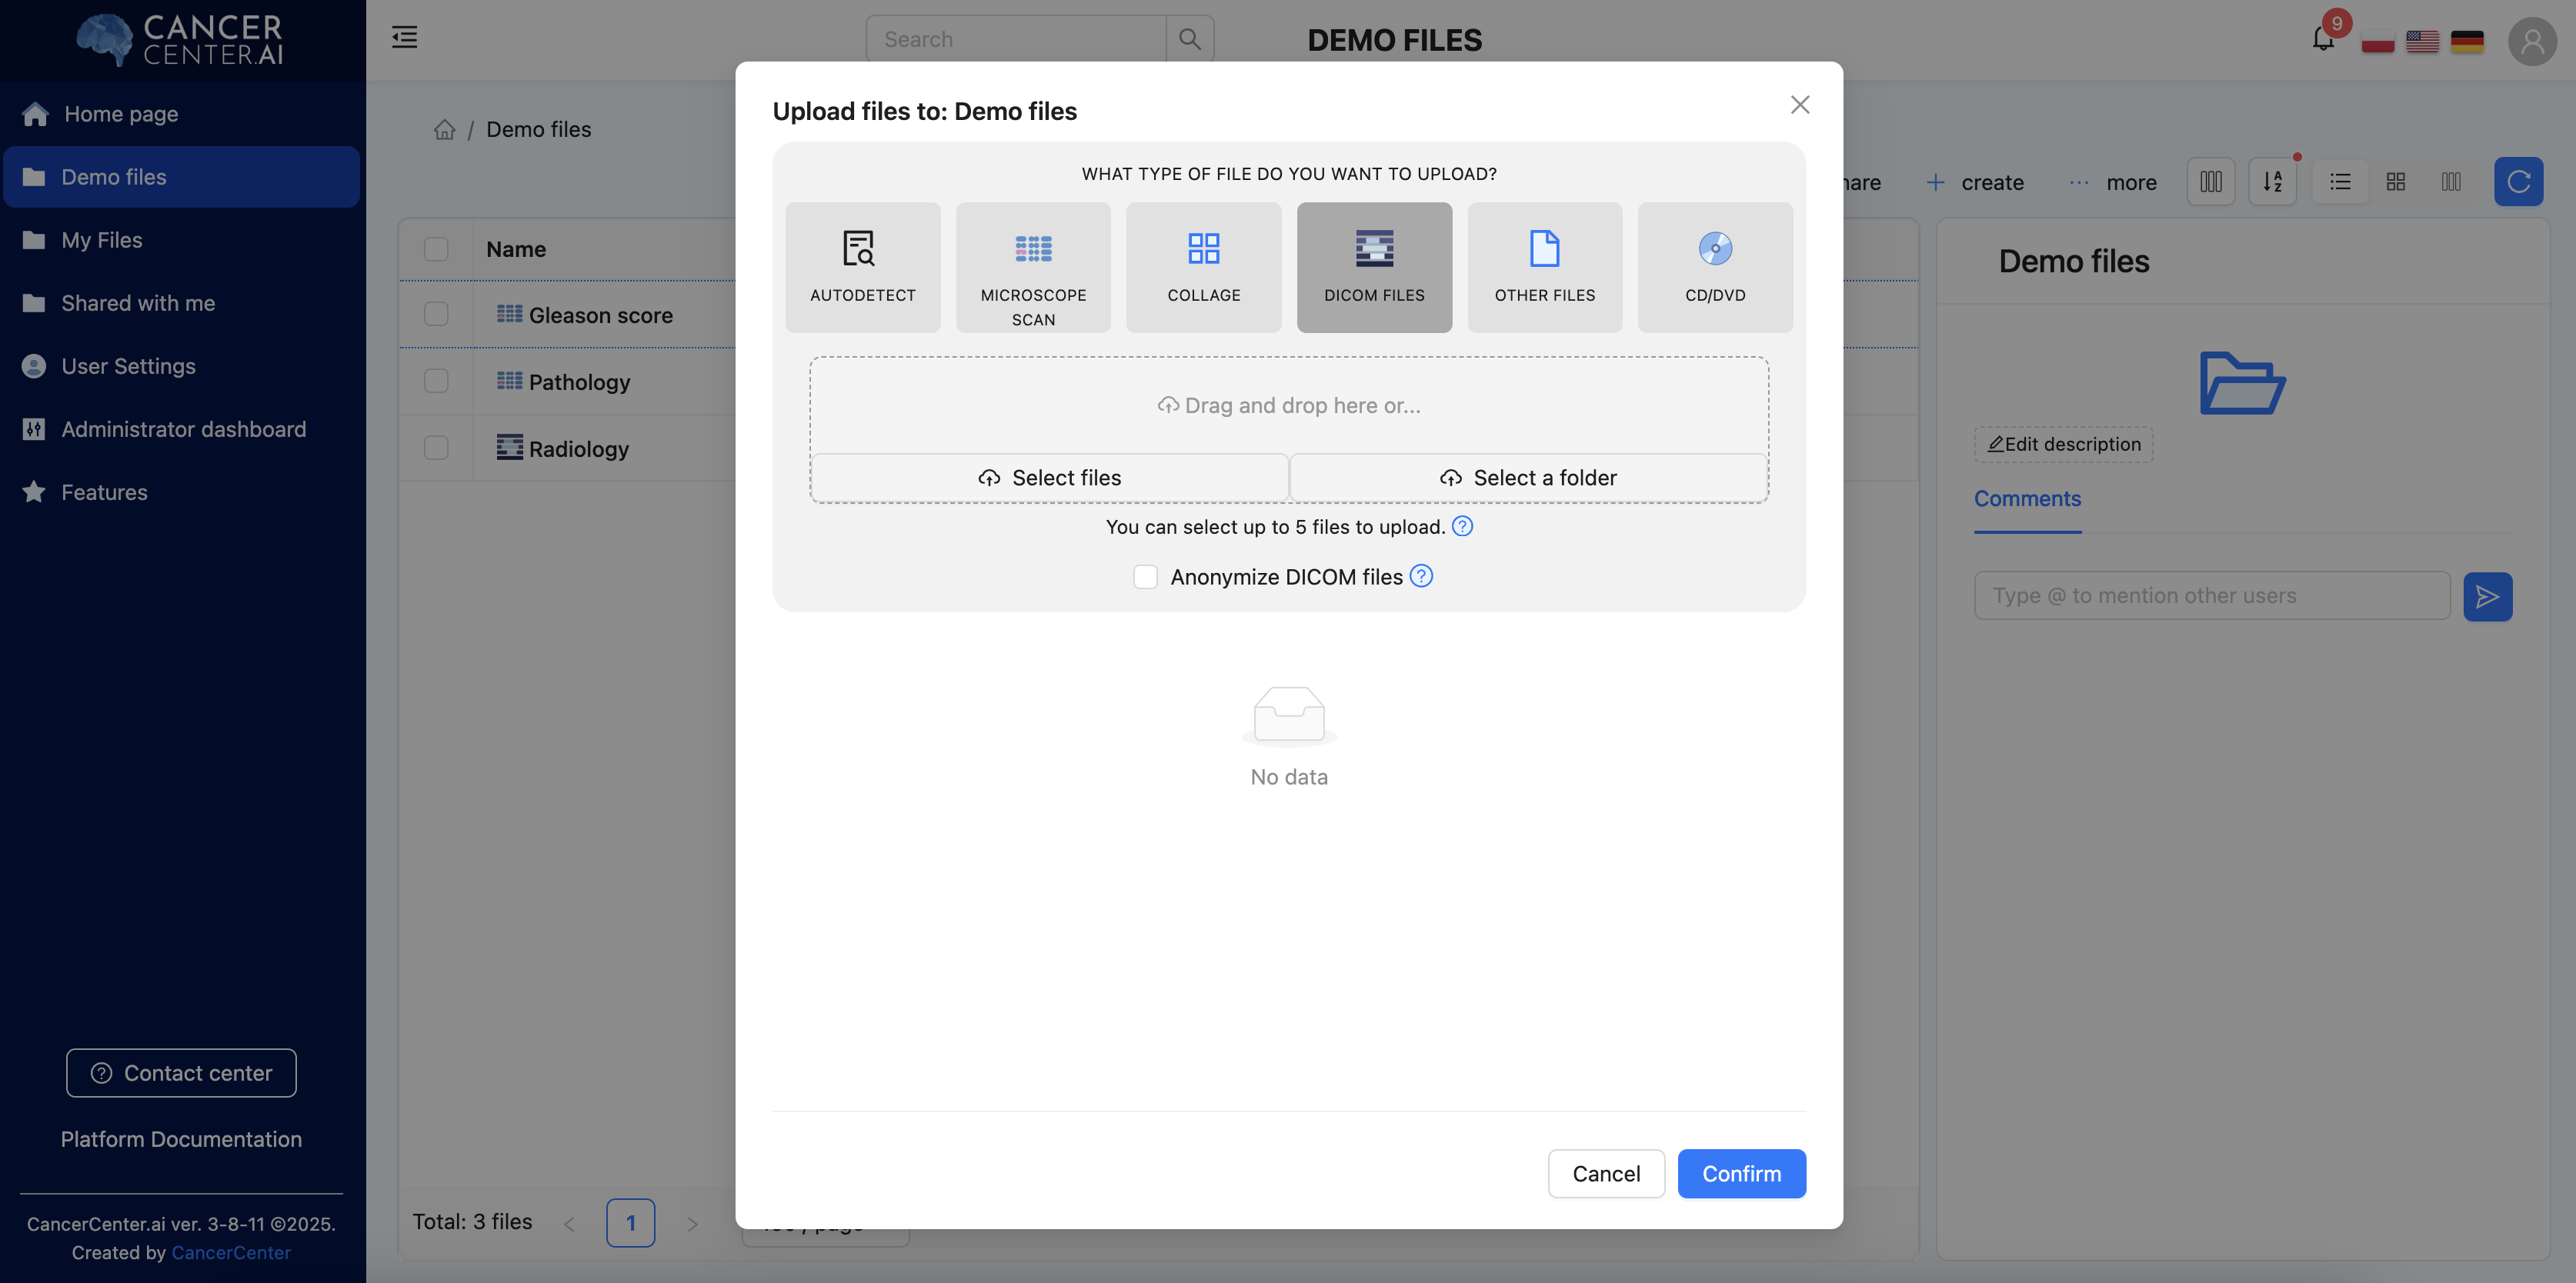This screenshot has width=2576, height=1283.
Task: Choose the Other Files upload type
Action: 1544,267
